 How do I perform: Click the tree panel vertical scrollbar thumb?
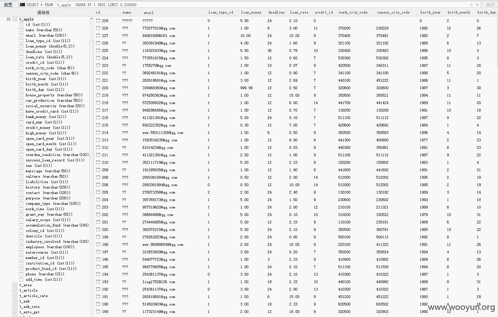pos(91,117)
